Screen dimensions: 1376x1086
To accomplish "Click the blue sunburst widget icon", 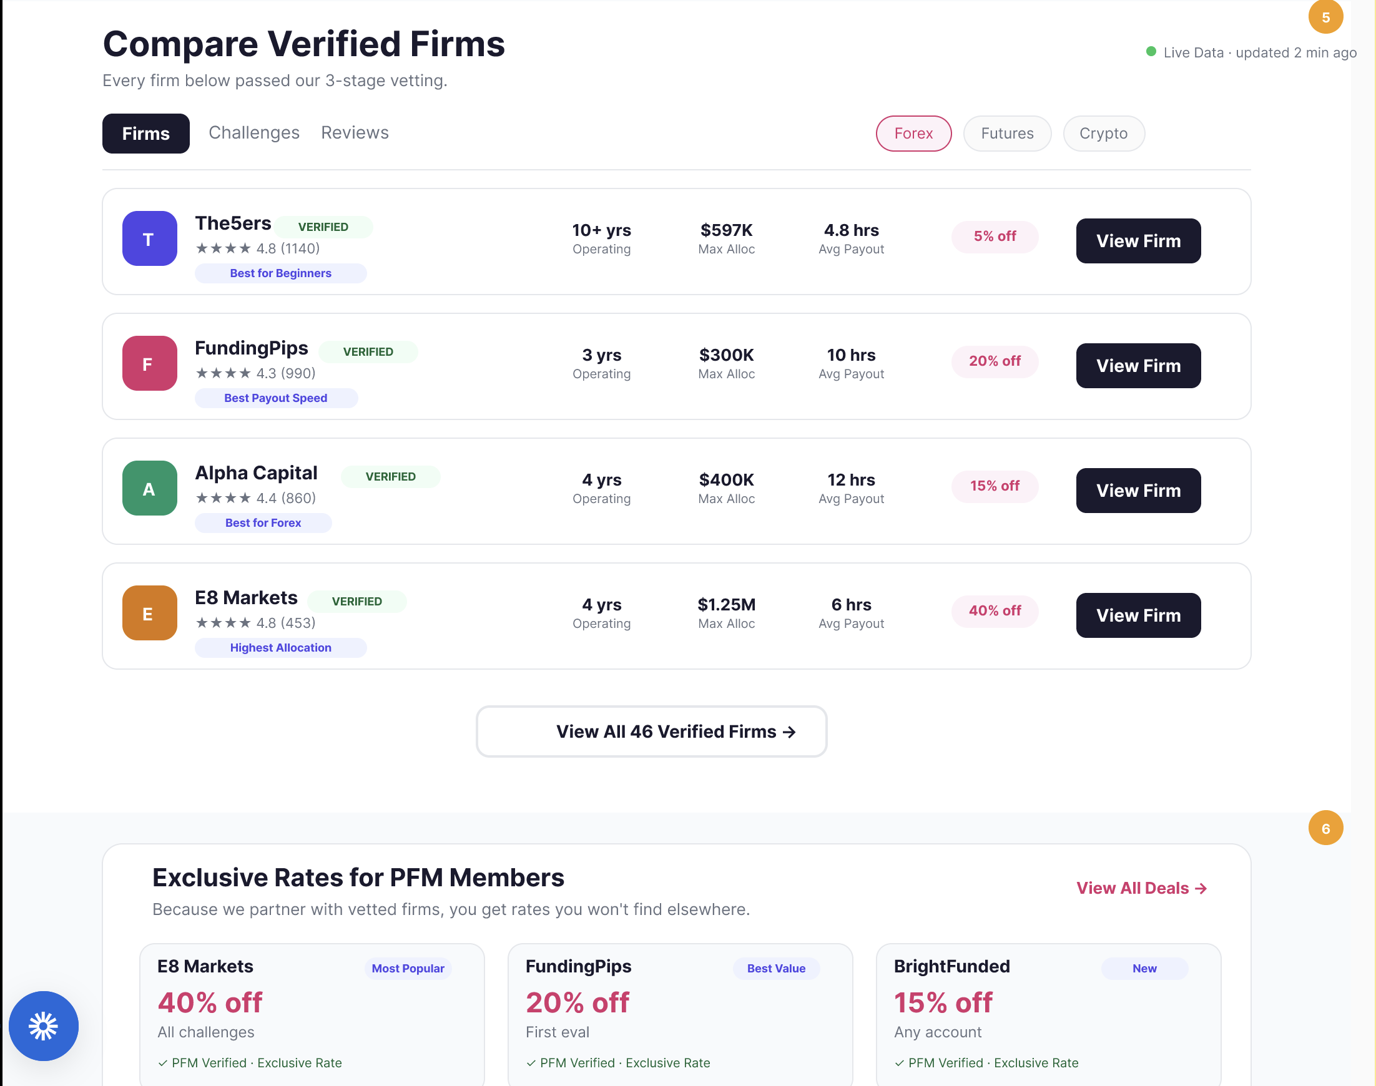I will (x=43, y=1025).
